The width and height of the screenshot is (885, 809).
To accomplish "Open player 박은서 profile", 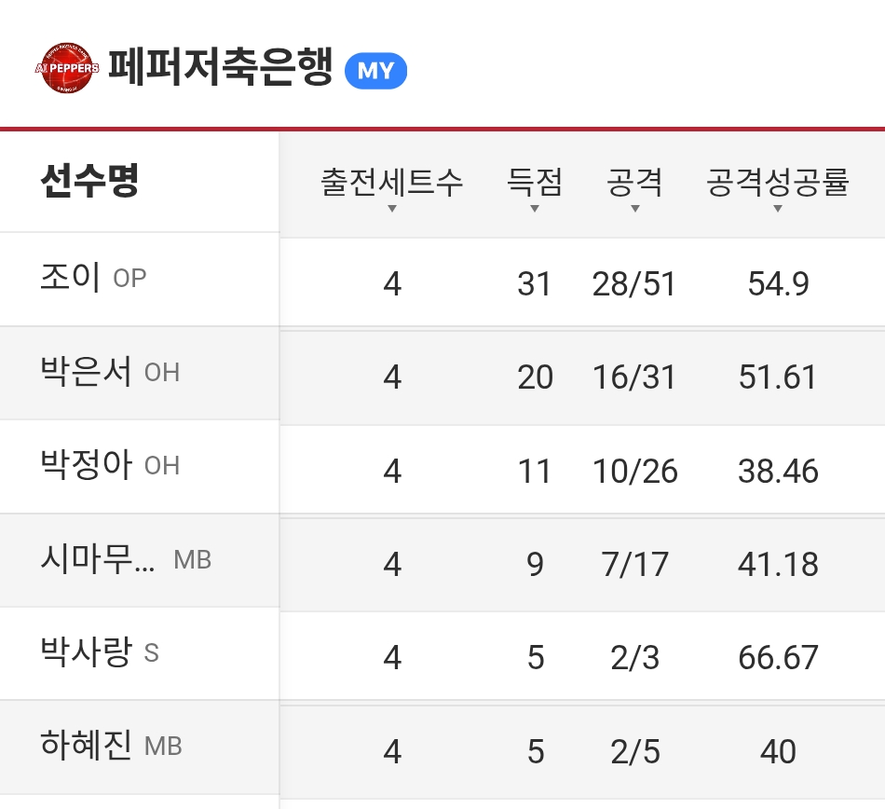I will (109, 372).
